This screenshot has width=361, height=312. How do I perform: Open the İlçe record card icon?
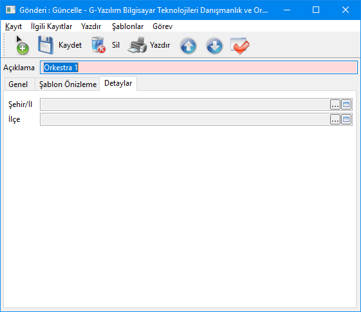pos(346,119)
